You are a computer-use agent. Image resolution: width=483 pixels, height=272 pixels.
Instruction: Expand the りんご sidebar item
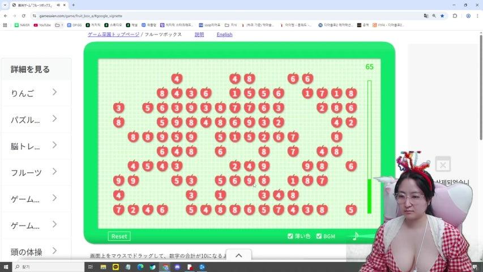click(36, 92)
